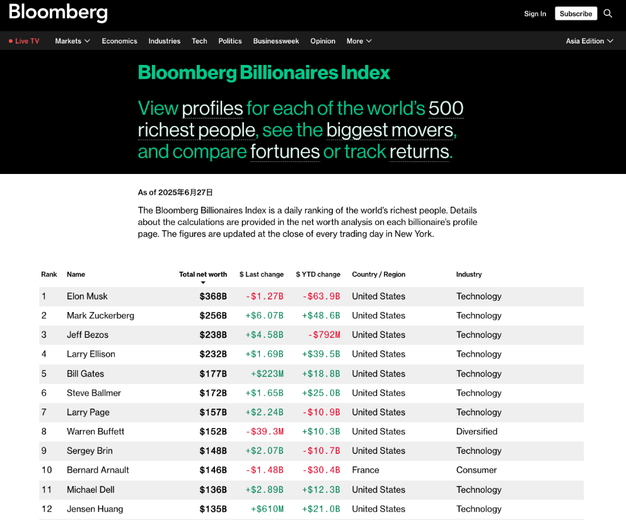The height and width of the screenshot is (520, 626).
Task: Follow the underlined 'profiles' link
Action: pyautogui.click(x=212, y=108)
